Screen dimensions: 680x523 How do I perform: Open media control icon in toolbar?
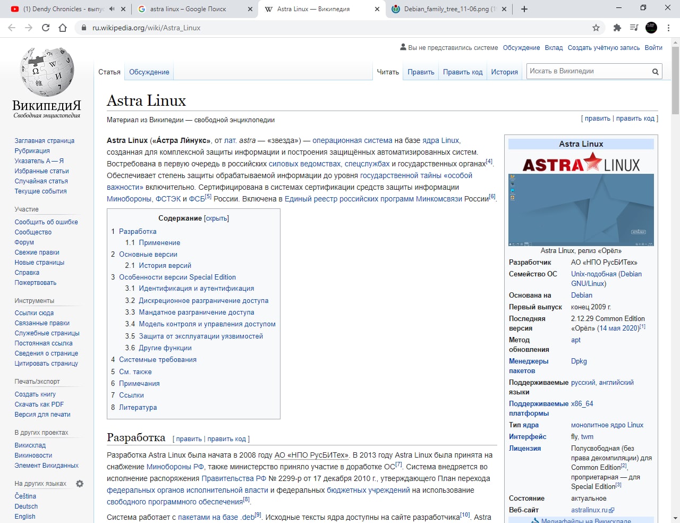tap(634, 28)
